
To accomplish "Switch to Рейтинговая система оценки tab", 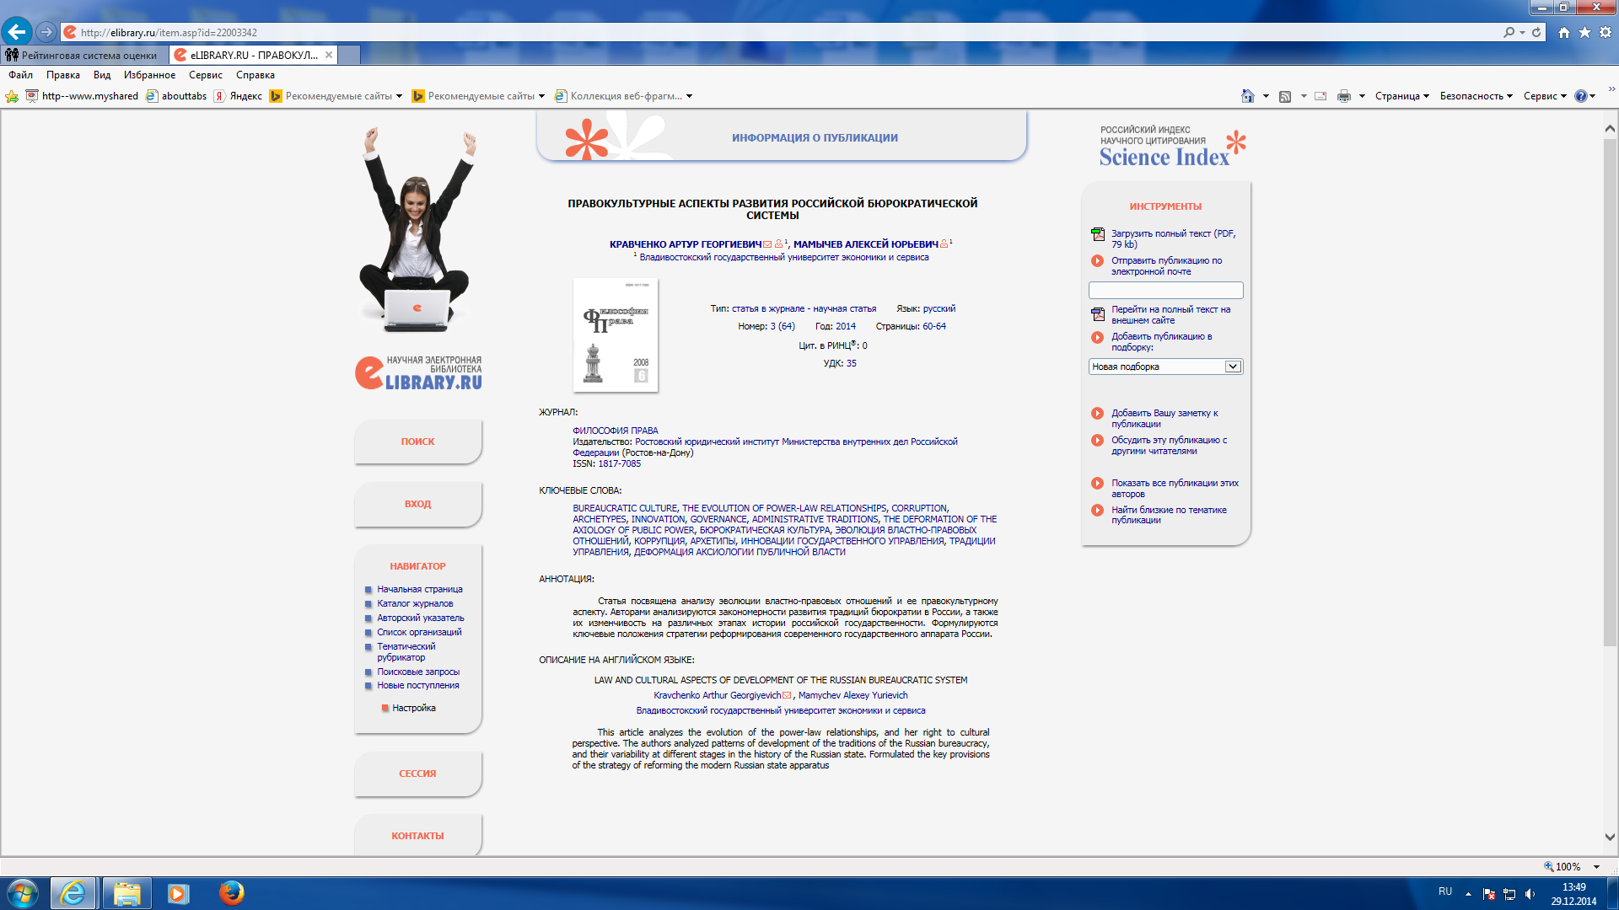I will click(84, 56).
